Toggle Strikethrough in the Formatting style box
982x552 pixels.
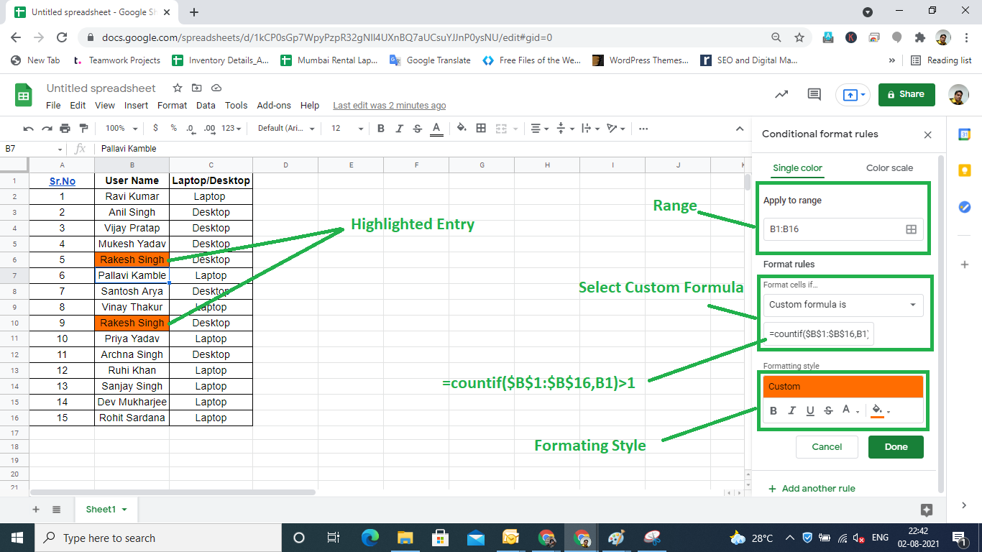click(x=828, y=410)
